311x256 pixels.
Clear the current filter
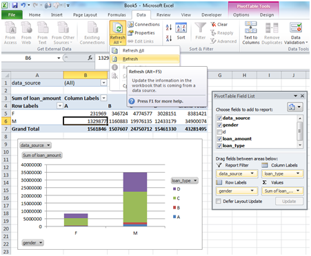click(219, 24)
